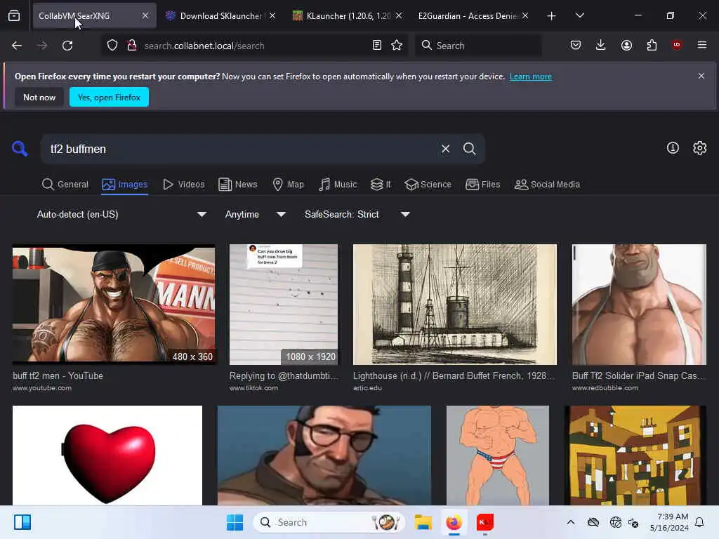This screenshot has width=719, height=539.
Task: Switch to the KLauncher browser tab
Action: [x=348, y=16]
